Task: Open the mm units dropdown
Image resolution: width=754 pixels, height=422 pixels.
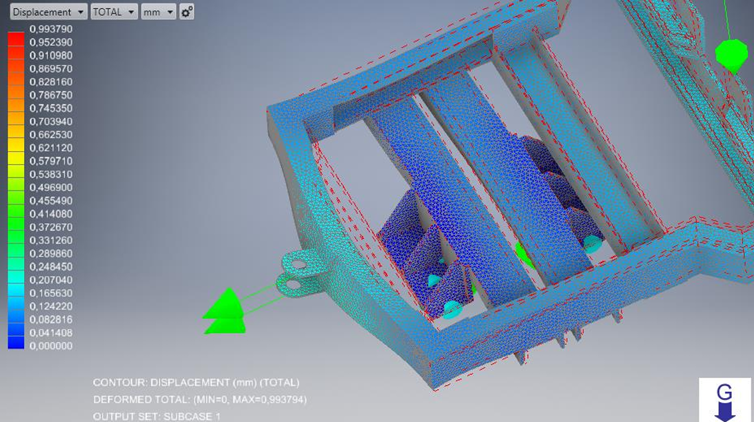Action: click(x=158, y=12)
